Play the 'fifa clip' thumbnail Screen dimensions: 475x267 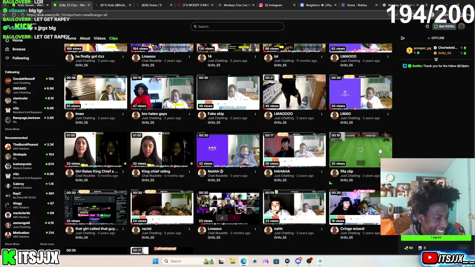click(x=361, y=149)
